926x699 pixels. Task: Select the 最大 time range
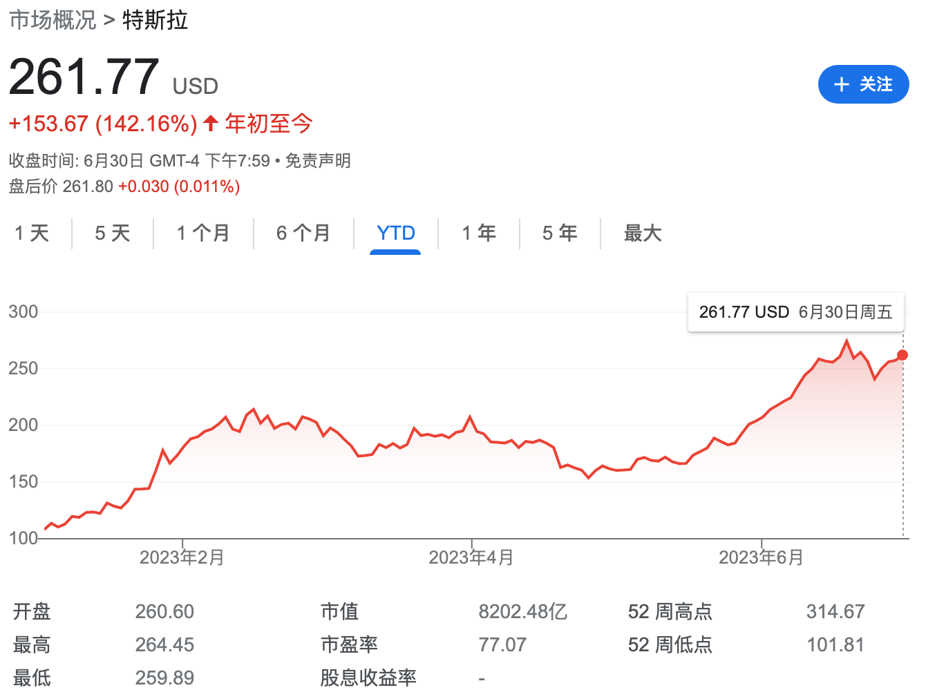pyautogui.click(x=643, y=233)
